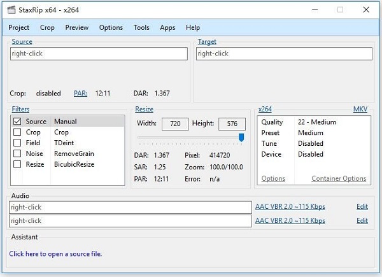This screenshot has width=382, height=277.
Task: Open the Tools menu
Action: click(x=141, y=27)
